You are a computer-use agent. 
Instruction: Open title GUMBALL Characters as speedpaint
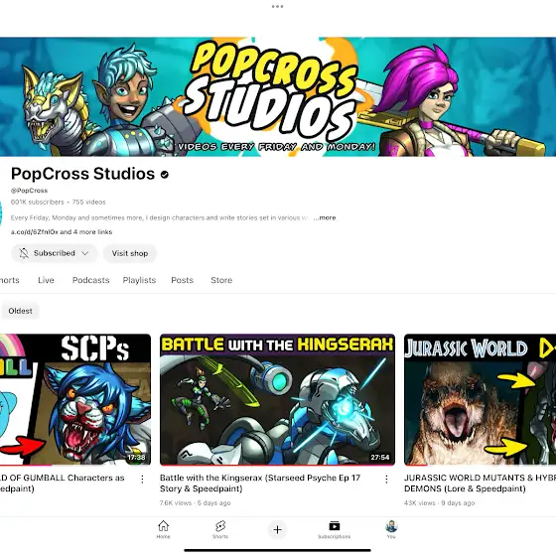[62, 483]
